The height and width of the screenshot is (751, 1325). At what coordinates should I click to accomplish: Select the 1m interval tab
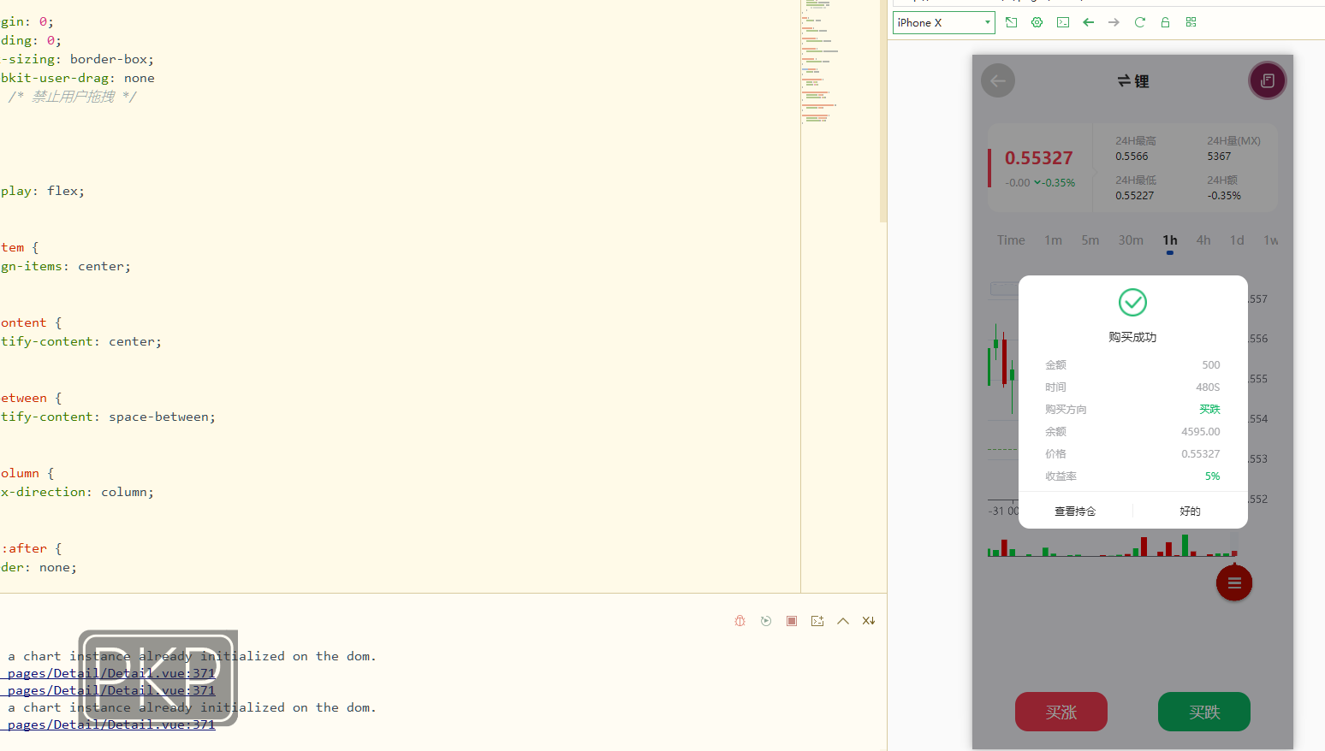(1053, 240)
